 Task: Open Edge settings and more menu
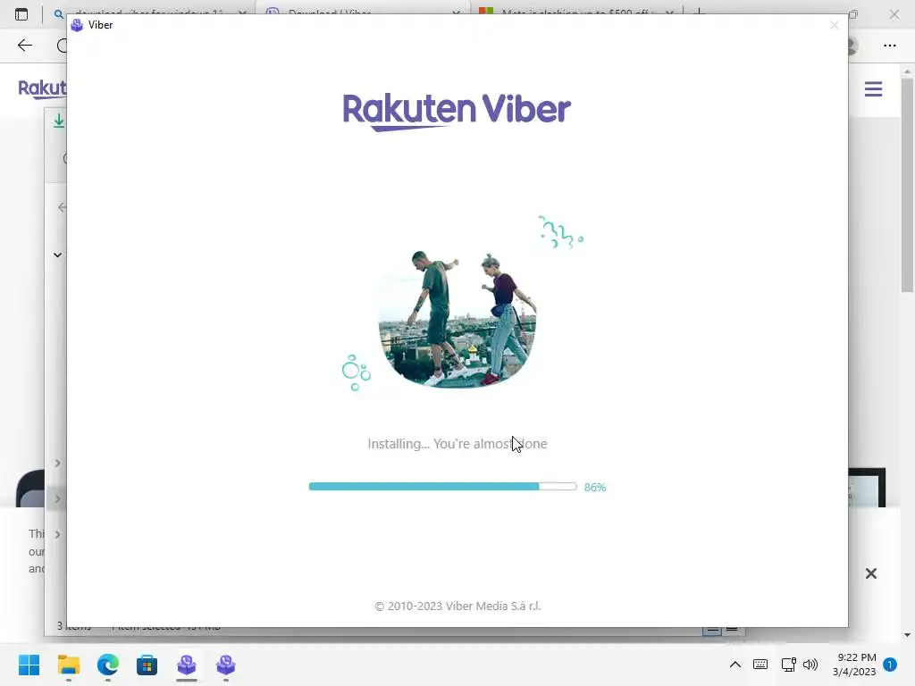click(x=889, y=46)
